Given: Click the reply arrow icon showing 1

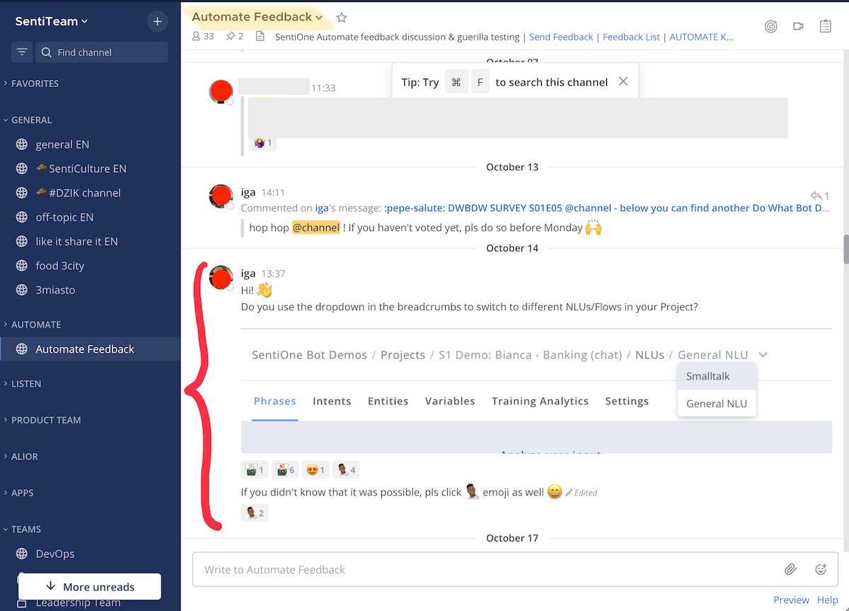Looking at the screenshot, I should coord(819,195).
